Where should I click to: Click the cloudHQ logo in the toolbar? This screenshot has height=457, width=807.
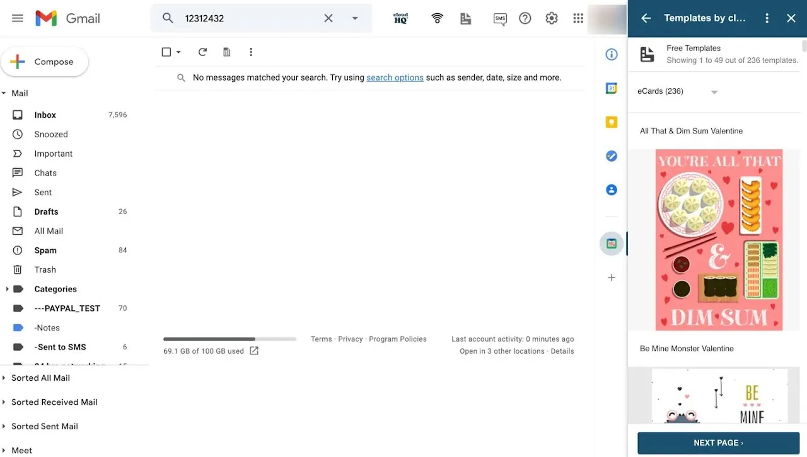pos(401,18)
